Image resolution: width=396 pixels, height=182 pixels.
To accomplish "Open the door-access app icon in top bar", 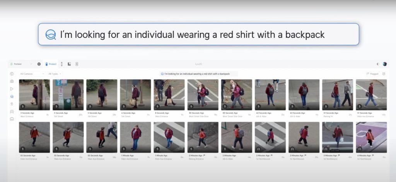I will coord(77,64).
